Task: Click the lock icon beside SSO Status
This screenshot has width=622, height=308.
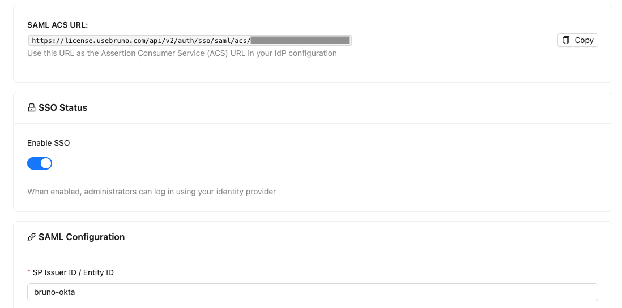Action: 32,107
